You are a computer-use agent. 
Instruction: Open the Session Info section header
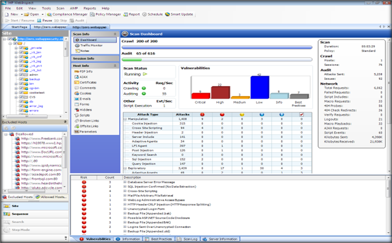95,58
